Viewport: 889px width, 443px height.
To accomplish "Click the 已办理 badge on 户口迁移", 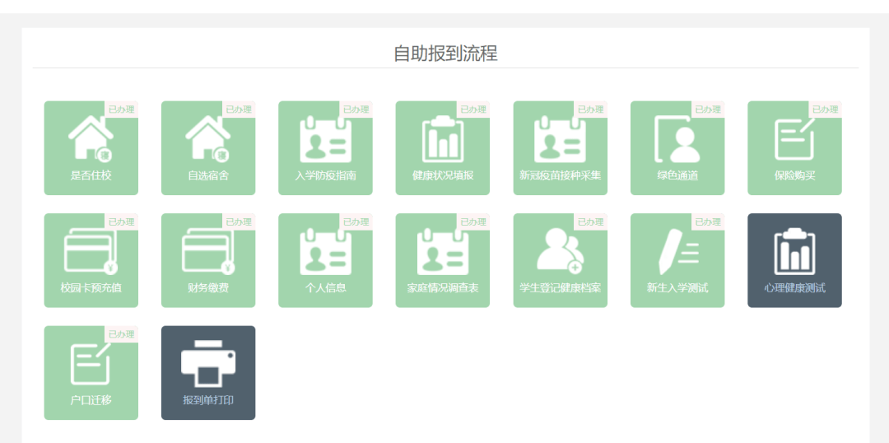I will click(x=121, y=334).
